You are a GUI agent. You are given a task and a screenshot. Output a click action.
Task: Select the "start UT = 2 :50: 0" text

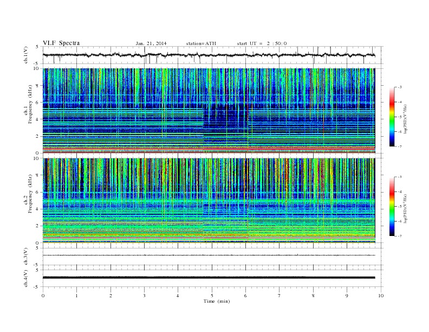click(262, 43)
